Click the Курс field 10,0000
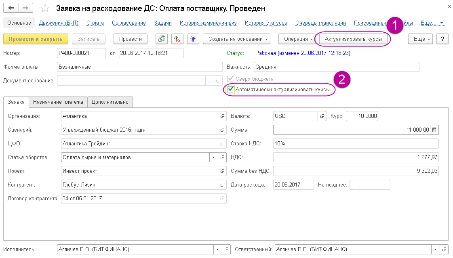The height and width of the screenshot is (258, 453). (x=362, y=116)
